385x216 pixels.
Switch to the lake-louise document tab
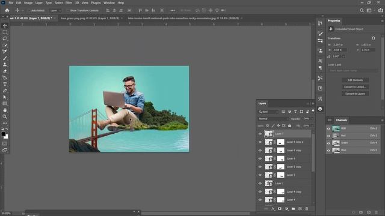click(183, 18)
